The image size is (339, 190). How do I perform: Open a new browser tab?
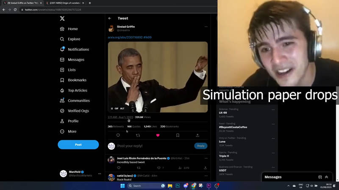[90, 3]
